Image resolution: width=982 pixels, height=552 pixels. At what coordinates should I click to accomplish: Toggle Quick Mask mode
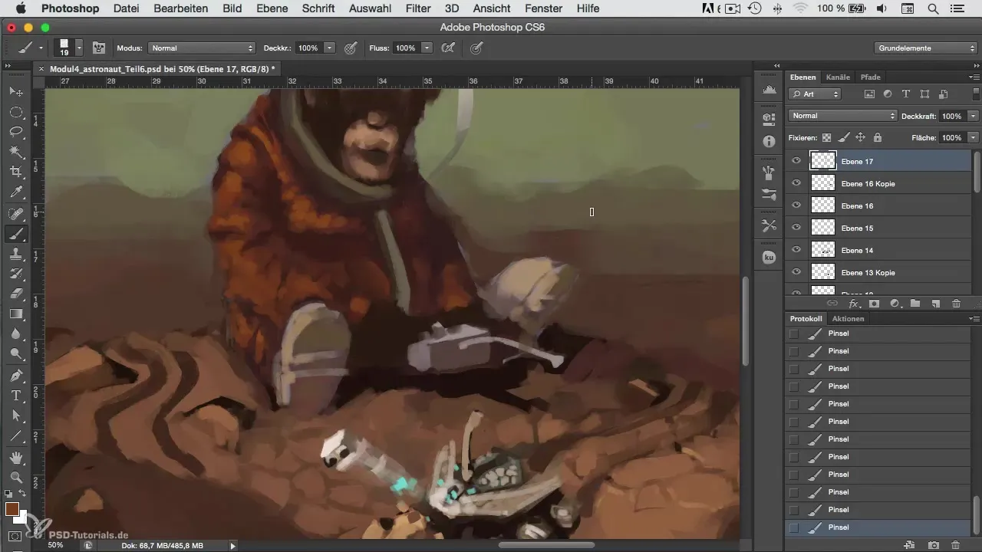[x=15, y=536]
